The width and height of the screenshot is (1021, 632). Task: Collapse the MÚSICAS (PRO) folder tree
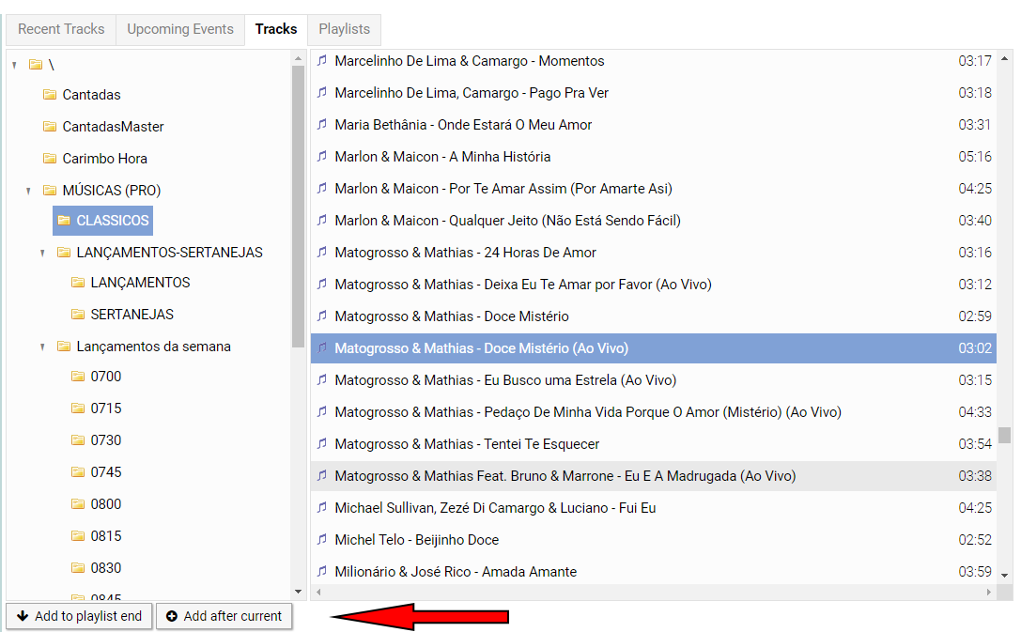(29, 191)
